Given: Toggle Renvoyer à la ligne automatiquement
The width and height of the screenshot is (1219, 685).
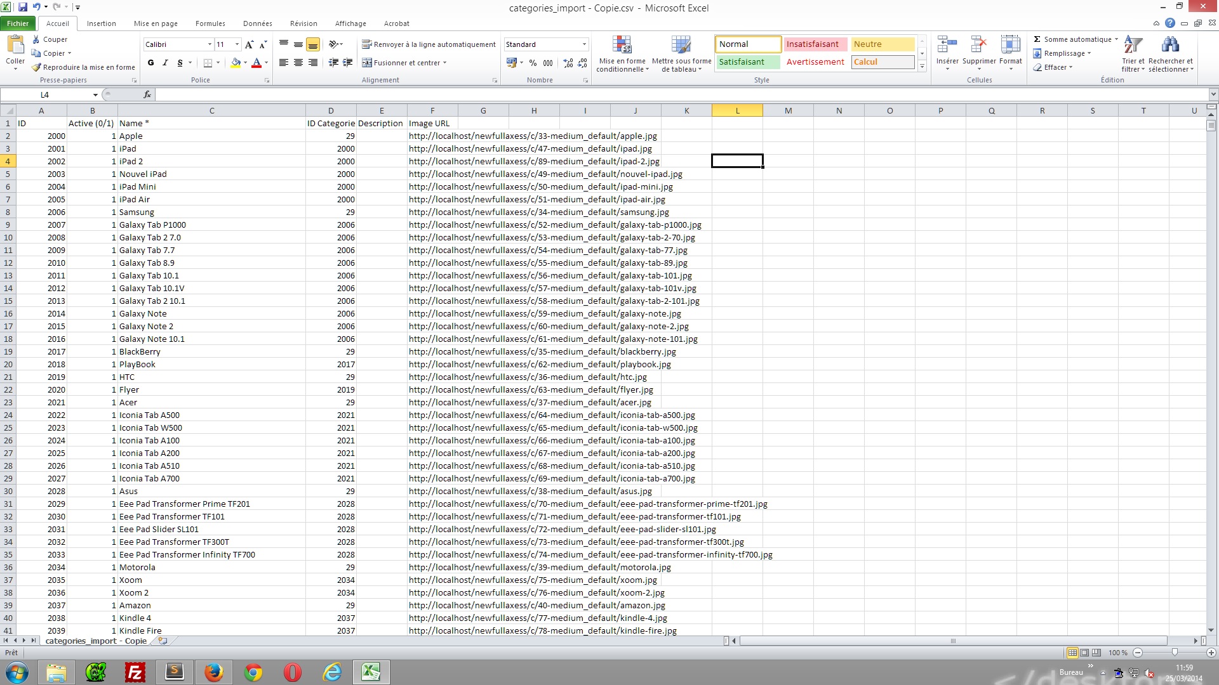Looking at the screenshot, I should click(x=429, y=44).
